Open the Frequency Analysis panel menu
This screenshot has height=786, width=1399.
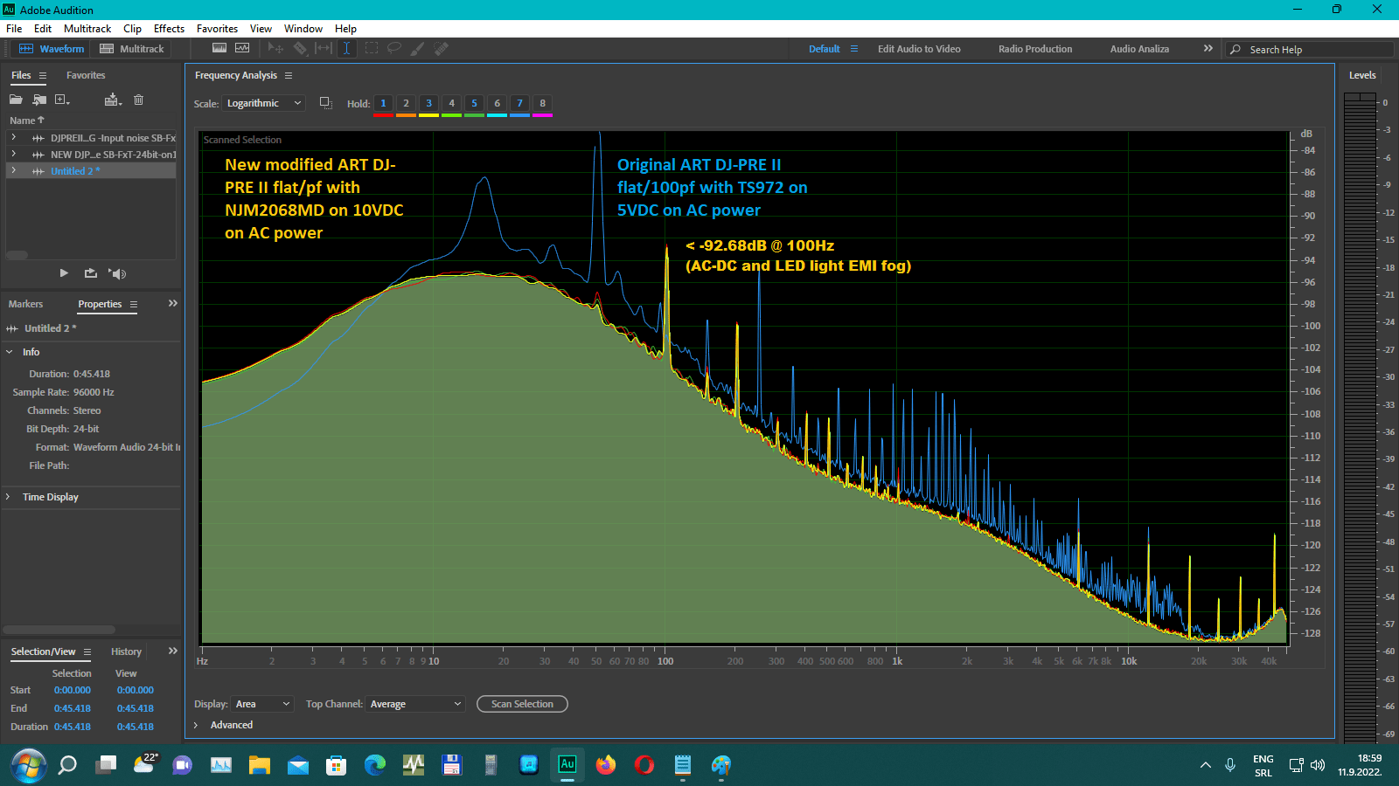coord(289,76)
